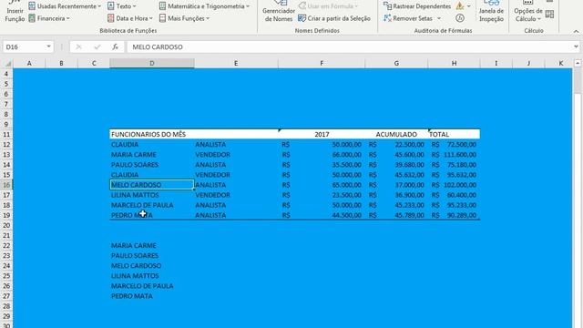583x328 pixels.
Task: Select column H header
Action: point(454,63)
